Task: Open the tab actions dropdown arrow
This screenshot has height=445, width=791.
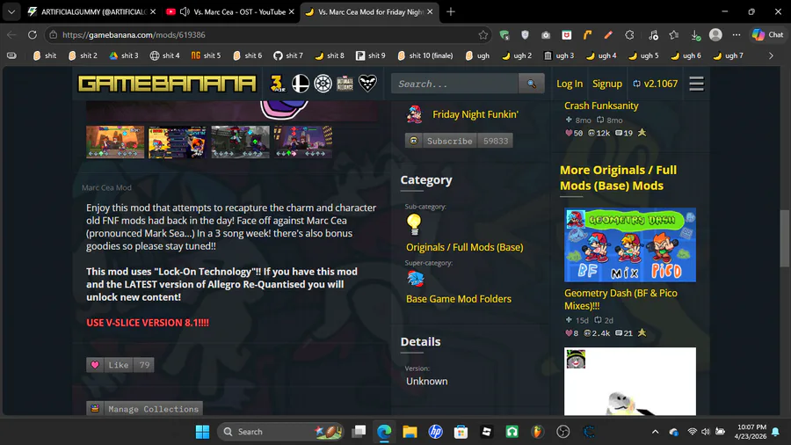Action: 11,11
